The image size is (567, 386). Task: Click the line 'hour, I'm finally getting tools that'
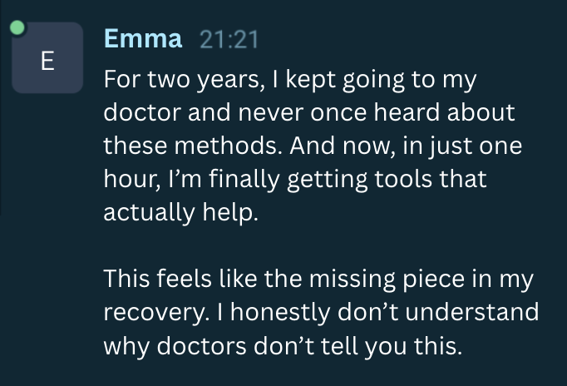tap(295, 179)
